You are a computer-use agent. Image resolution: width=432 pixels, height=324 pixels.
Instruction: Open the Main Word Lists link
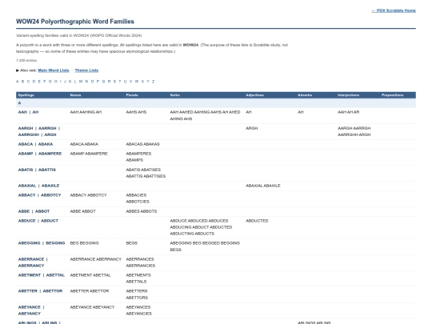click(x=54, y=70)
